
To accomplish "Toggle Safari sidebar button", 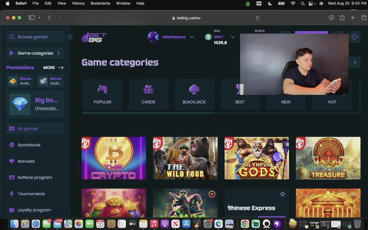I will [31, 18].
